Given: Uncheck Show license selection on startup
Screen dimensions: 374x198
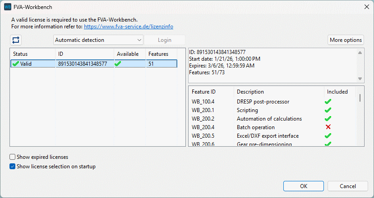Looking at the screenshot, I should [x=12, y=166].
